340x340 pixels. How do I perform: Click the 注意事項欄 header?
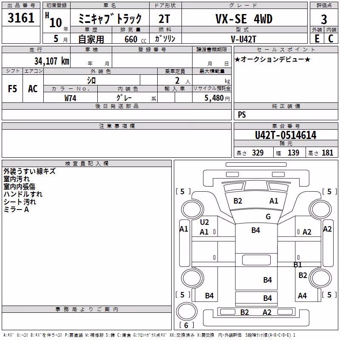[117, 126]
